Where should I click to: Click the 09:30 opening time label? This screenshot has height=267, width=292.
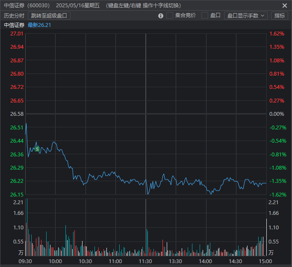tap(26, 261)
